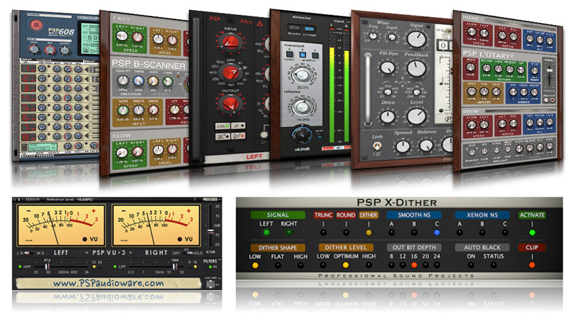
Task: Set Dither Shape to HIGH
Action: (301, 265)
